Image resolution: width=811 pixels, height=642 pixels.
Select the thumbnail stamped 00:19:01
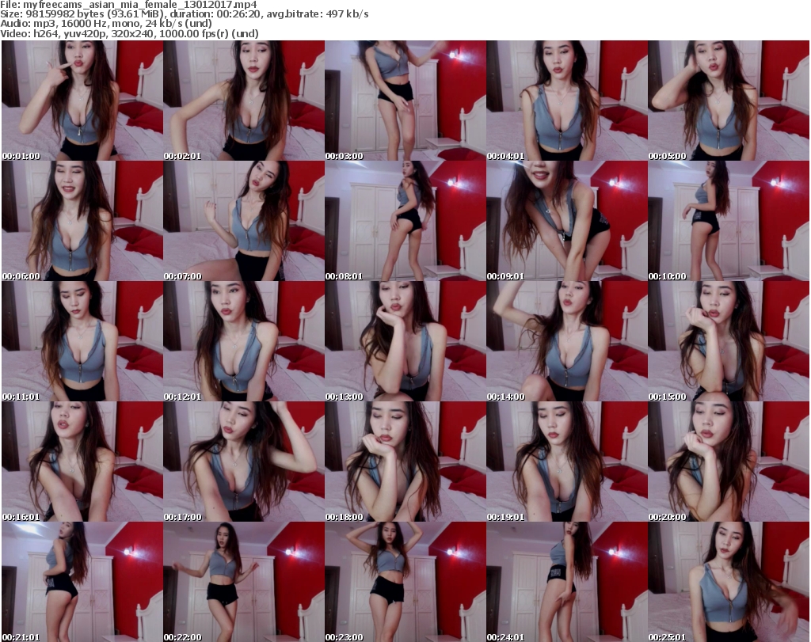click(567, 462)
